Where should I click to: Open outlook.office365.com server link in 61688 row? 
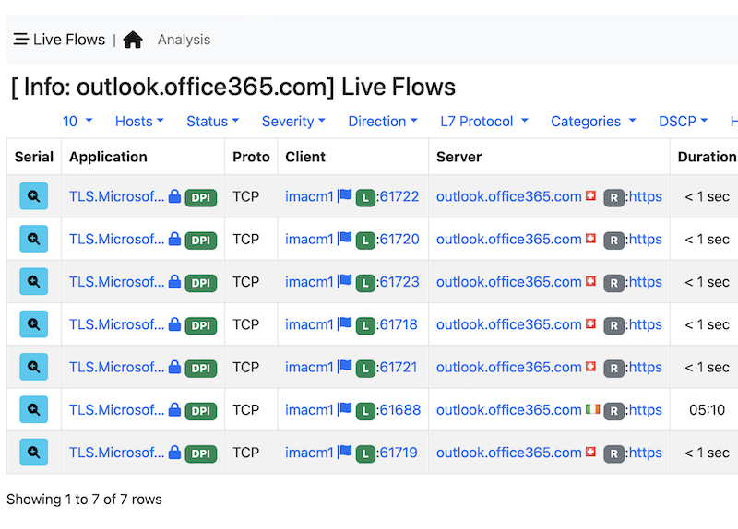[509, 409]
